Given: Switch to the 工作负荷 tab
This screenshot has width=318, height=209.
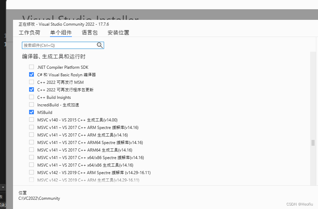Looking at the screenshot, I should pyautogui.click(x=29, y=32).
